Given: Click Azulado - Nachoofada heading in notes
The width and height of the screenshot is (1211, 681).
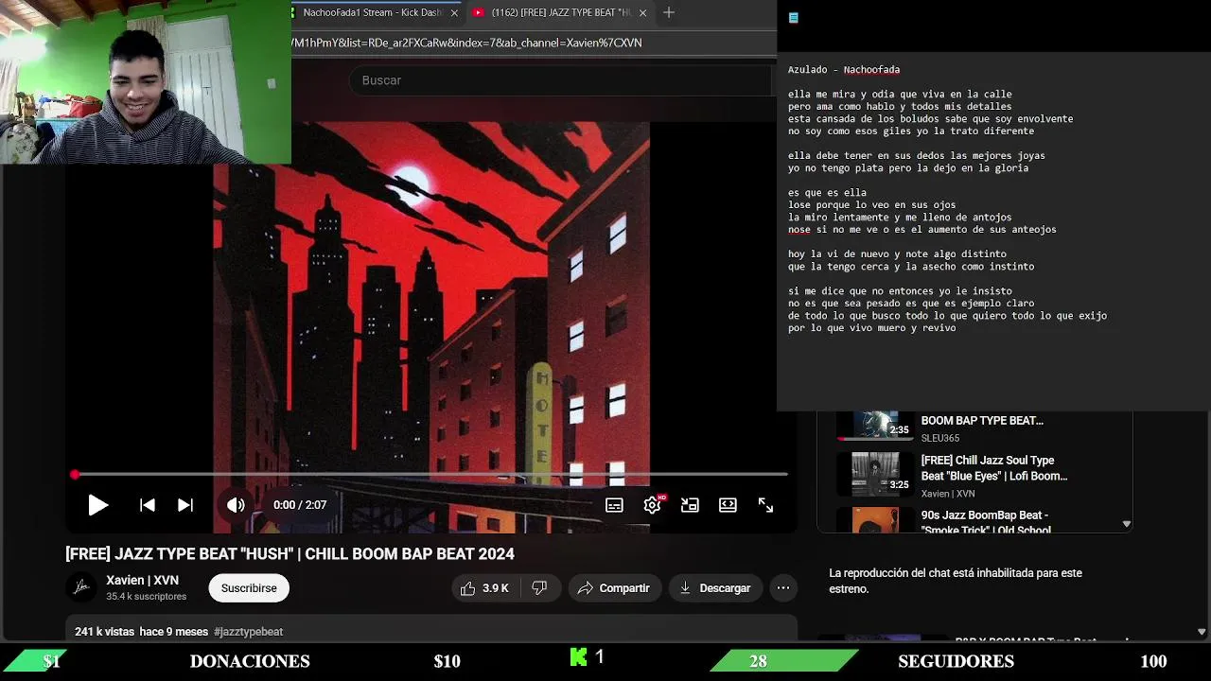Looking at the screenshot, I should click(x=844, y=69).
